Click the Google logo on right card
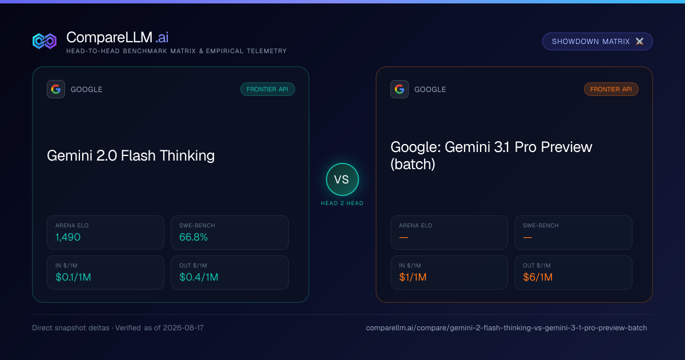685x360 pixels. (x=400, y=89)
